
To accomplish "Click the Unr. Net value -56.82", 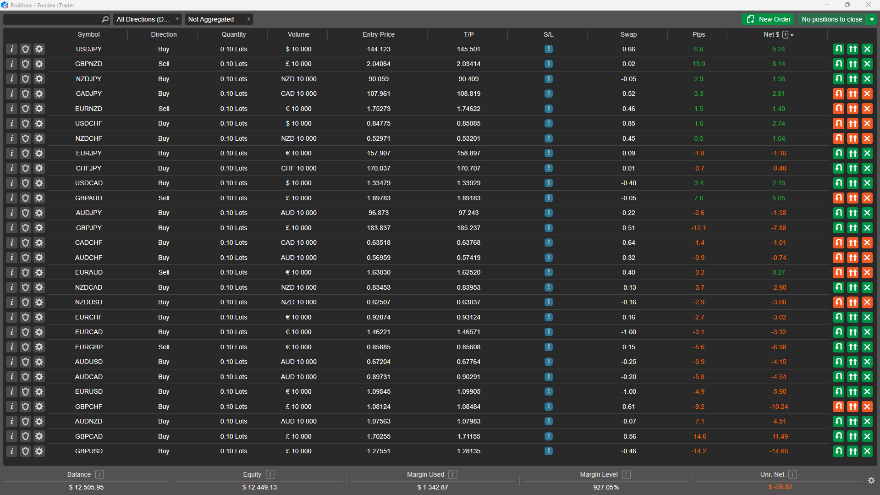I will 780,487.
